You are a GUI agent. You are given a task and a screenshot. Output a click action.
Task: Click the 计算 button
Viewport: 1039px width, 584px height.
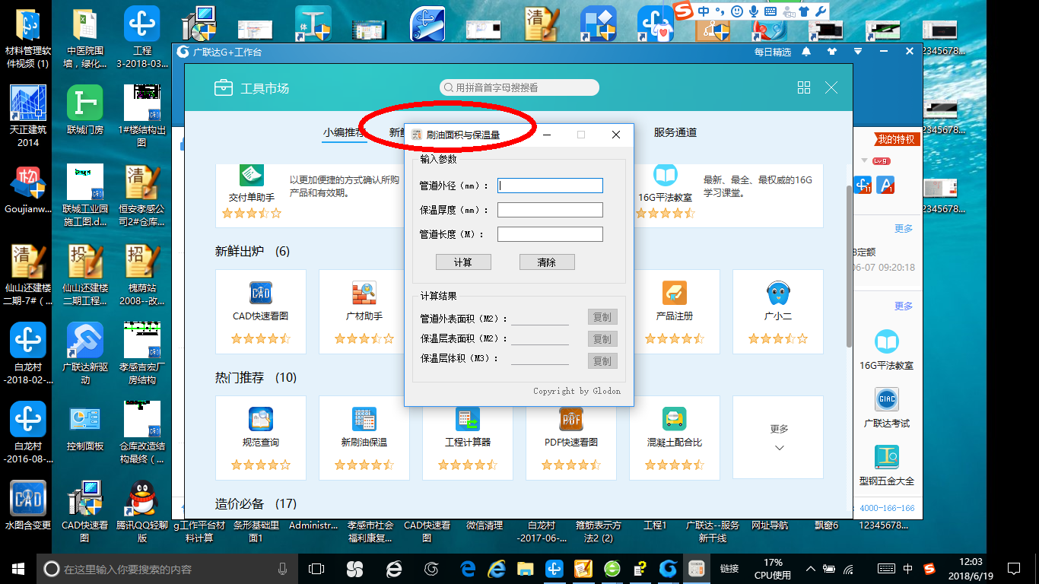463,262
